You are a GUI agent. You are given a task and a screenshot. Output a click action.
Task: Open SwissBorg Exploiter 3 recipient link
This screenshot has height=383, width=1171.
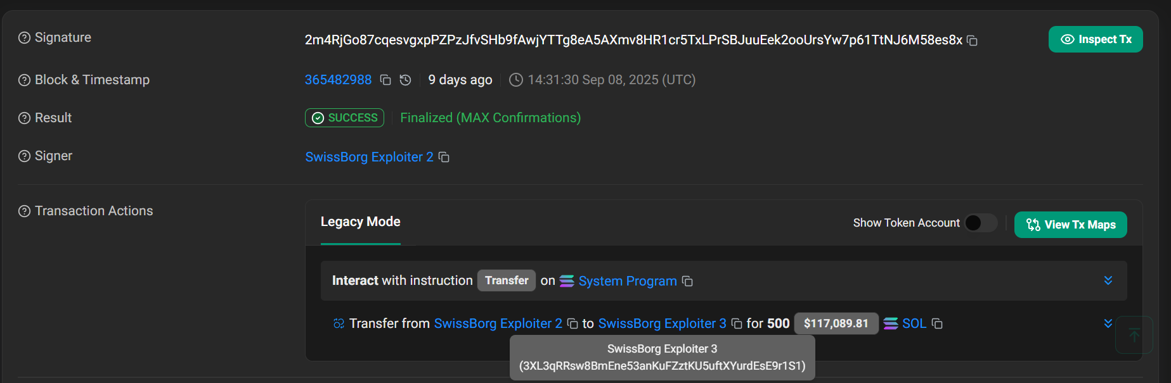[662, 323]
